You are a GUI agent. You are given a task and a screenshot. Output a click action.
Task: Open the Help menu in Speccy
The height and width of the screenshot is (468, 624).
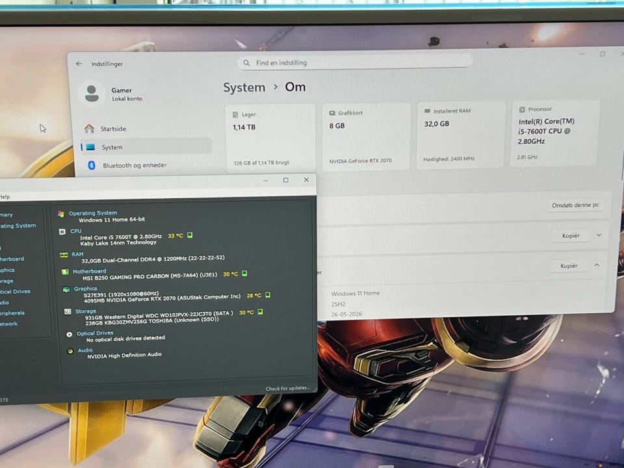(5, 196)
